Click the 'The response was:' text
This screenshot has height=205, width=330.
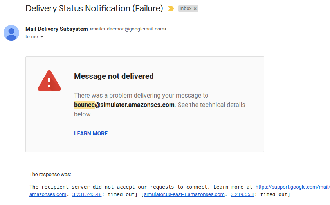[x=50, y=175]
